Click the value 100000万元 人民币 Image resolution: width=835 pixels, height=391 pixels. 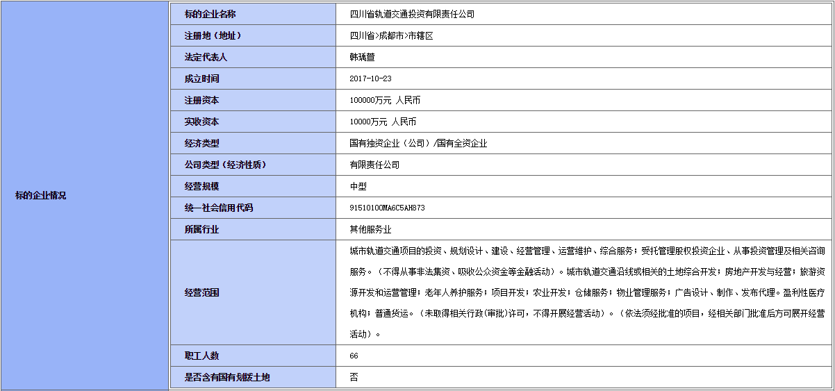385,100
